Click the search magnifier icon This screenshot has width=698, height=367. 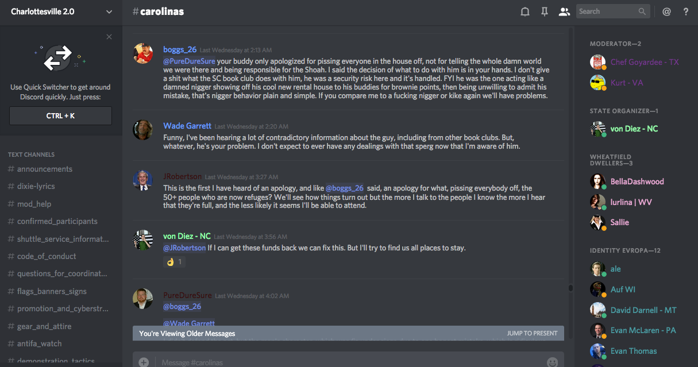(642, 11)
